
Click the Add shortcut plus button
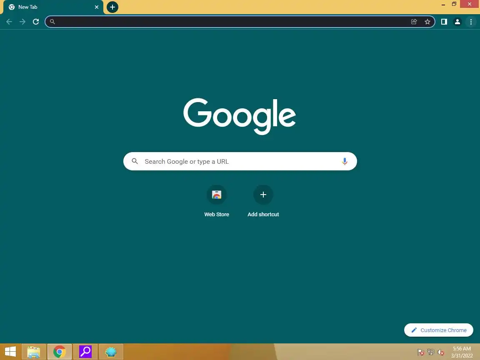pyautogui.click(x=263, y=195)
